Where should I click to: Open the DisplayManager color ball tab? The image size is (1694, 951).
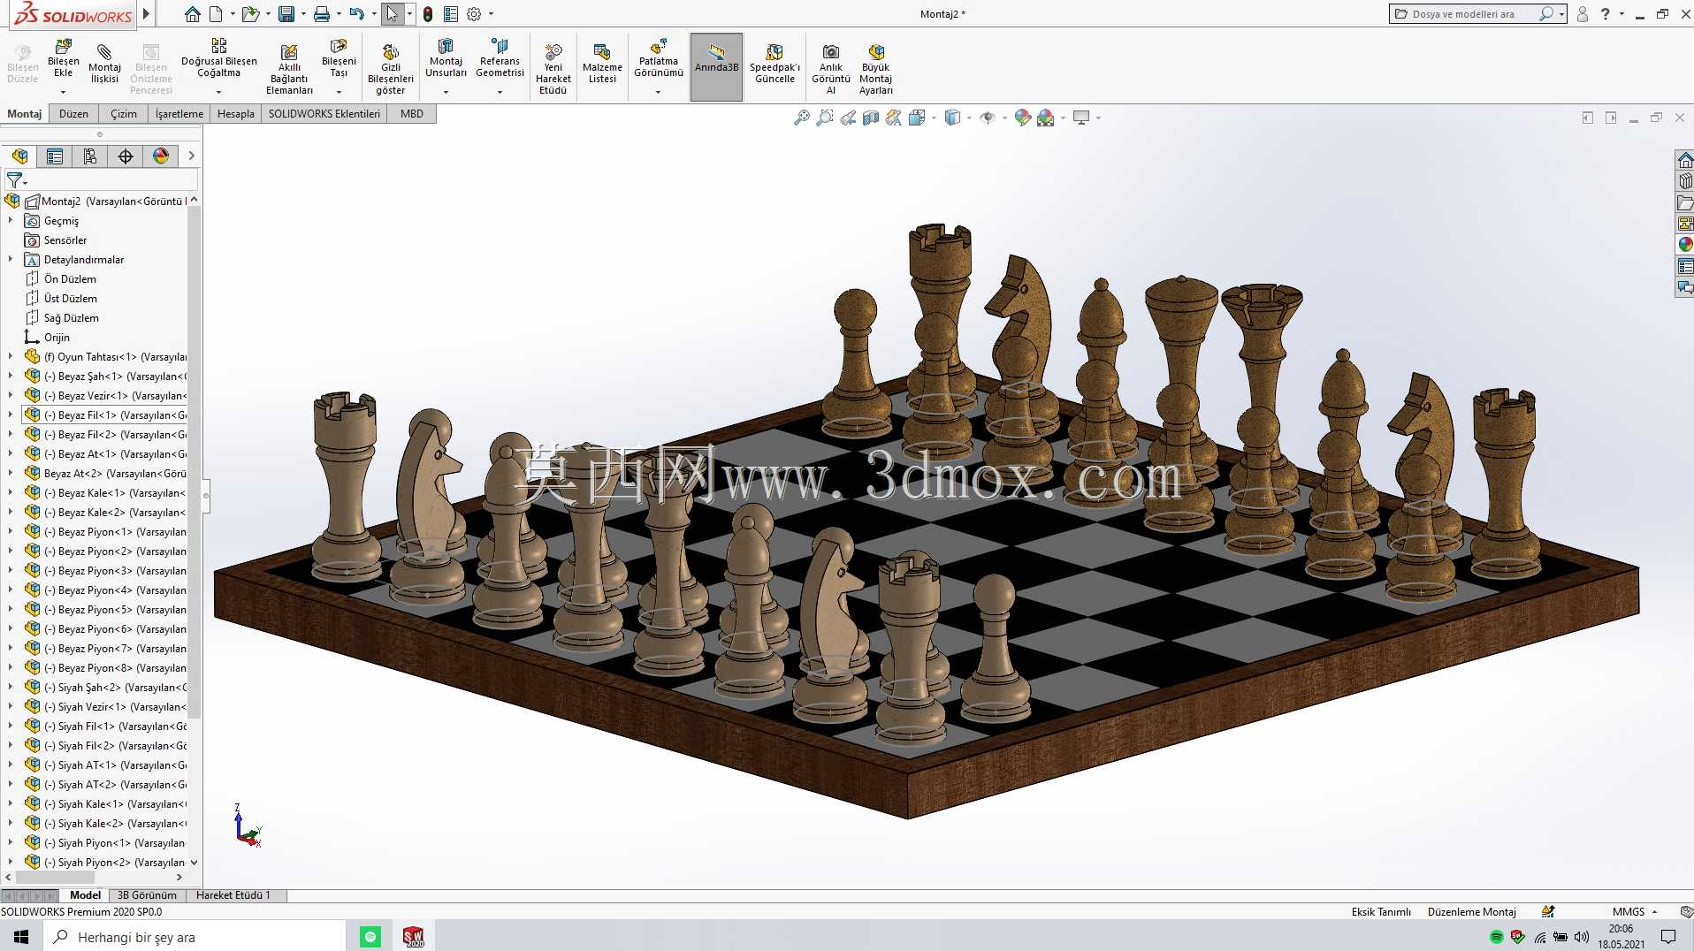tap(161, 156)
